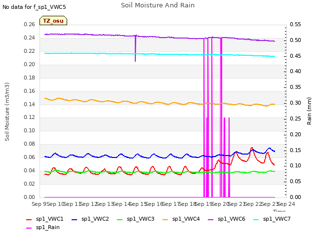Click the sp1_VWC7 legend label
The width and height of the screenshot is (316, 237).
tap(277, 219)
